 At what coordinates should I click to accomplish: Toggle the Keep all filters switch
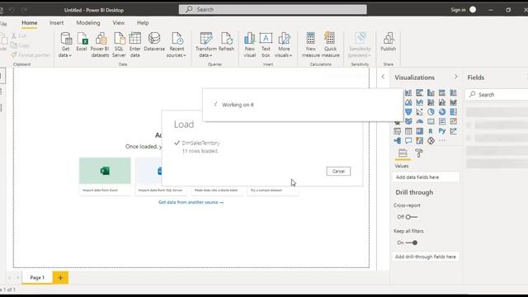[x=411, y=243]
